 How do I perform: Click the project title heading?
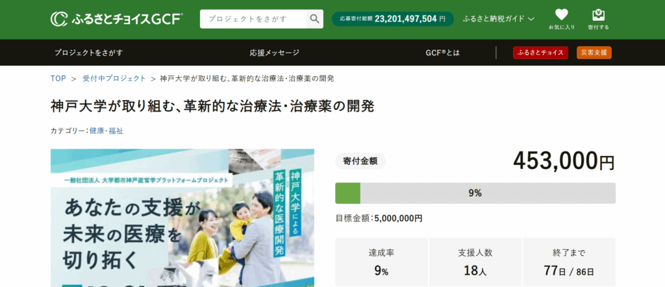coord(212,105)
